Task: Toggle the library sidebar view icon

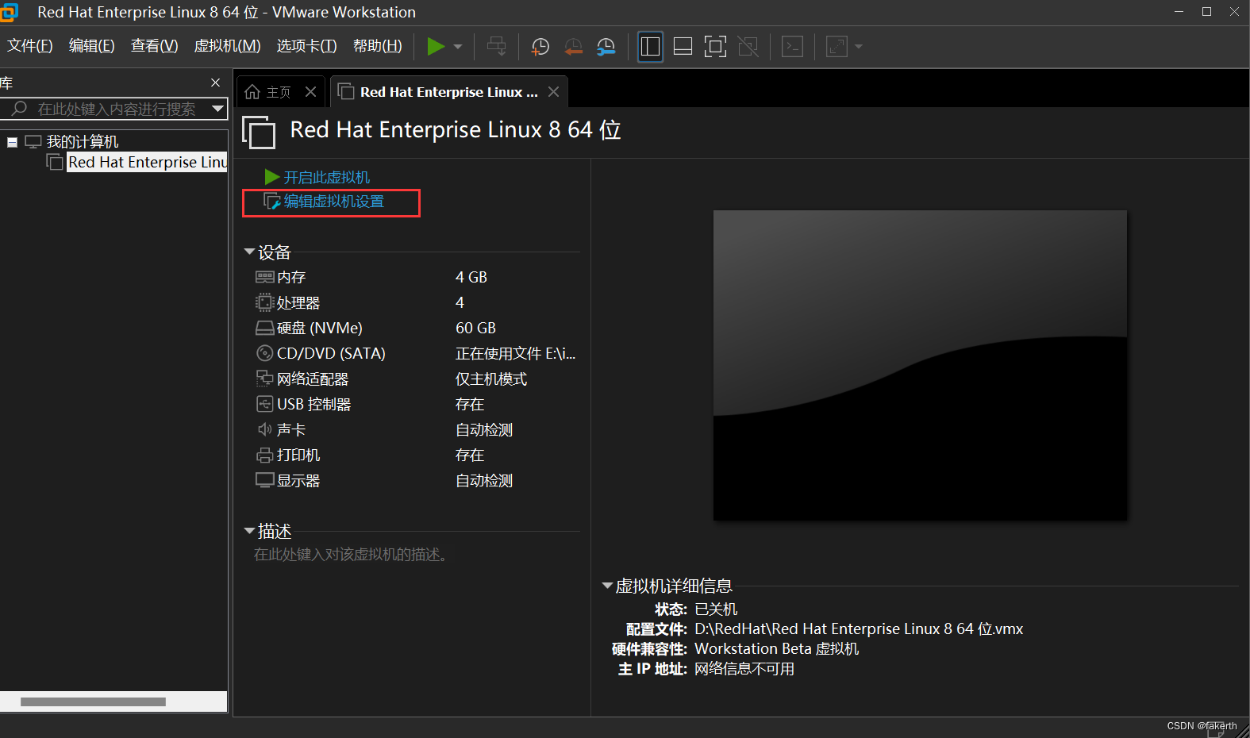Action: pyautogui.click(x=650, y=47)
